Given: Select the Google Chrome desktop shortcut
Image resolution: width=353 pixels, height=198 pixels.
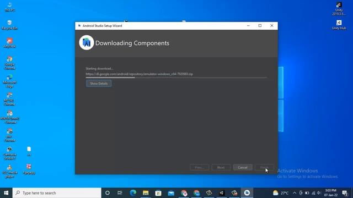Looking at the screenshot, I should click(x=9, y=63).
